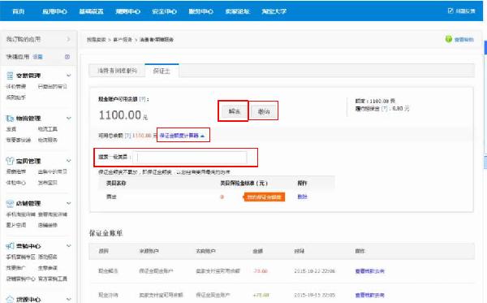Focus the 搜索一级类目 input field
This screenshot has width=487, height=303.
point(190,158)
